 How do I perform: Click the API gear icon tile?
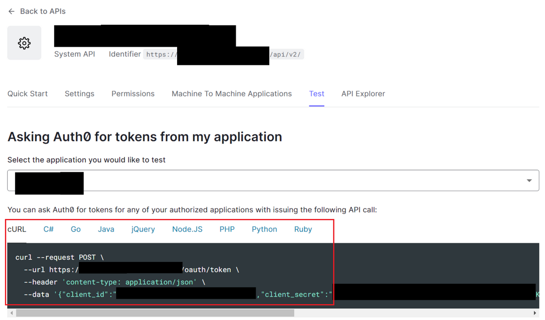(x=24, y=43)
